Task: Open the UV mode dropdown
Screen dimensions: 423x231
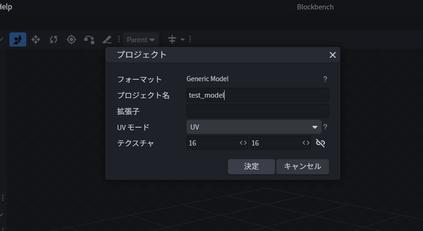Action: point(254,127)
